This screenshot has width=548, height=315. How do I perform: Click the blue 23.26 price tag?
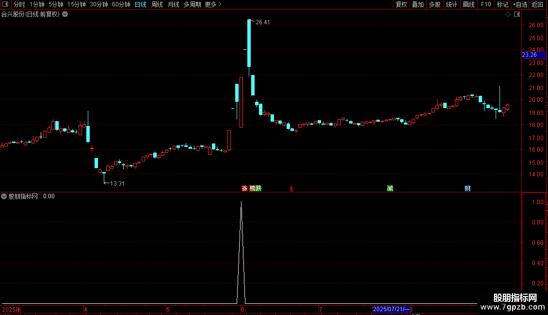click(x=533, y=55)
